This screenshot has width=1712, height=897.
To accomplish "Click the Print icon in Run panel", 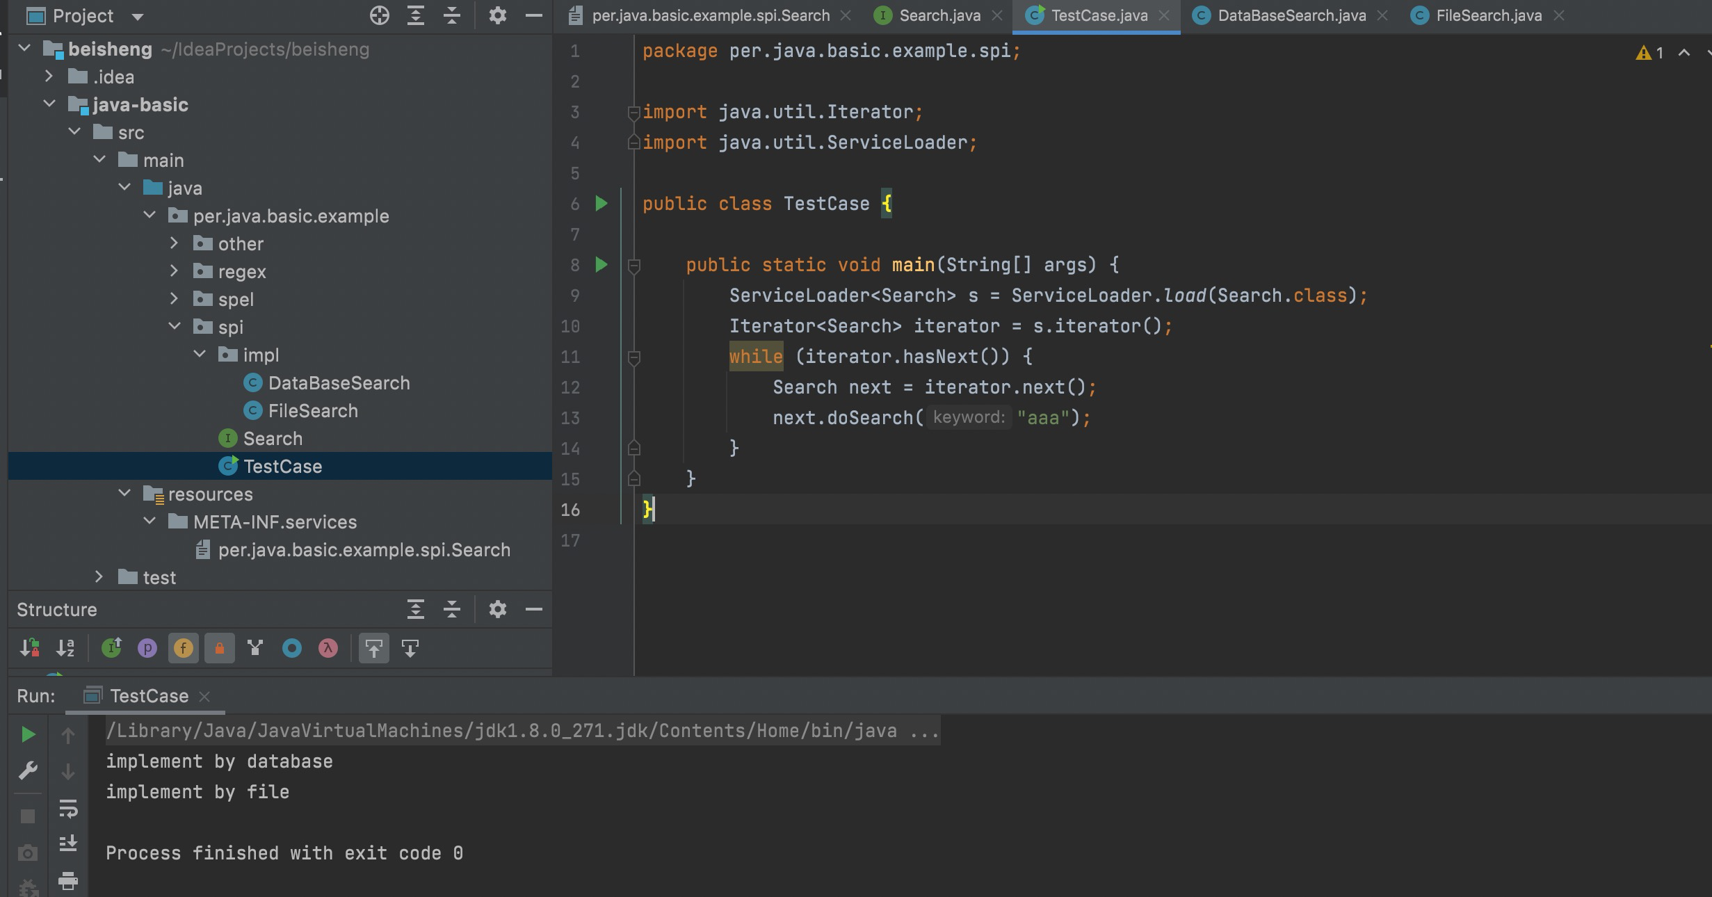I will pyautogui.click(x=68, y=880).
